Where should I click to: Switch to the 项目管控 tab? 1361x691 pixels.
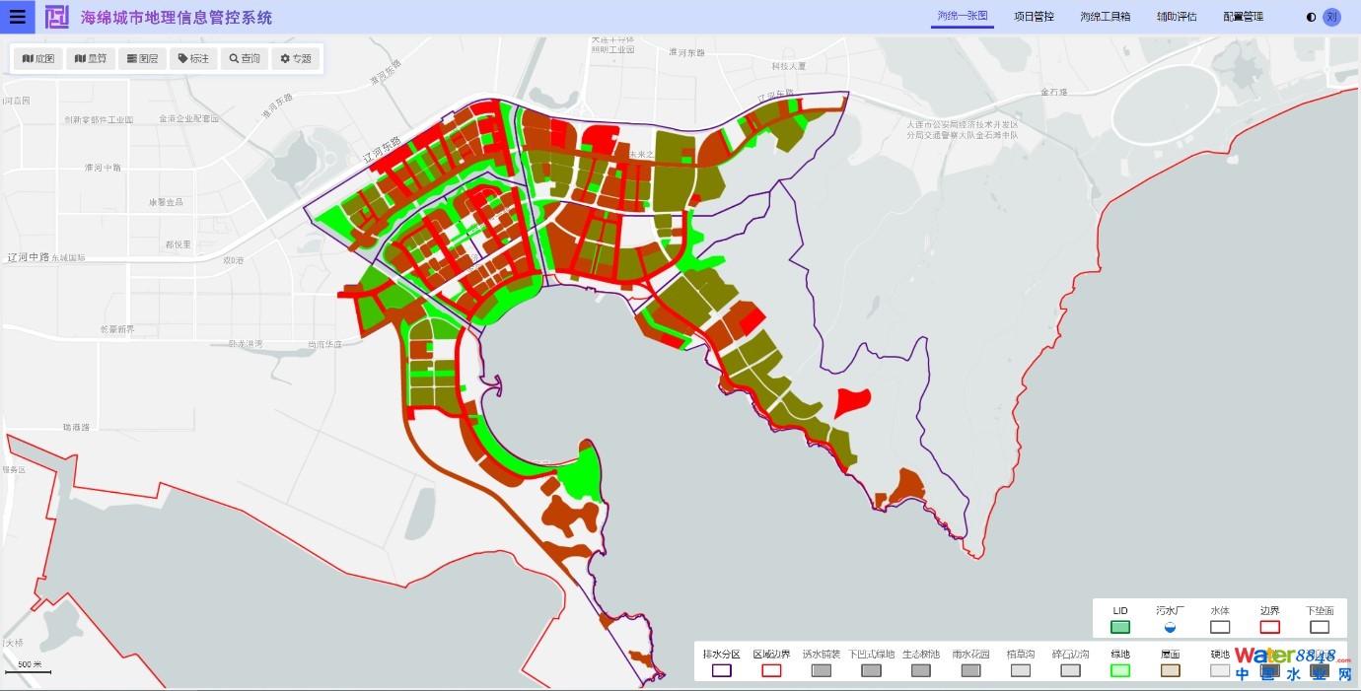click(x=1034, y=17)
